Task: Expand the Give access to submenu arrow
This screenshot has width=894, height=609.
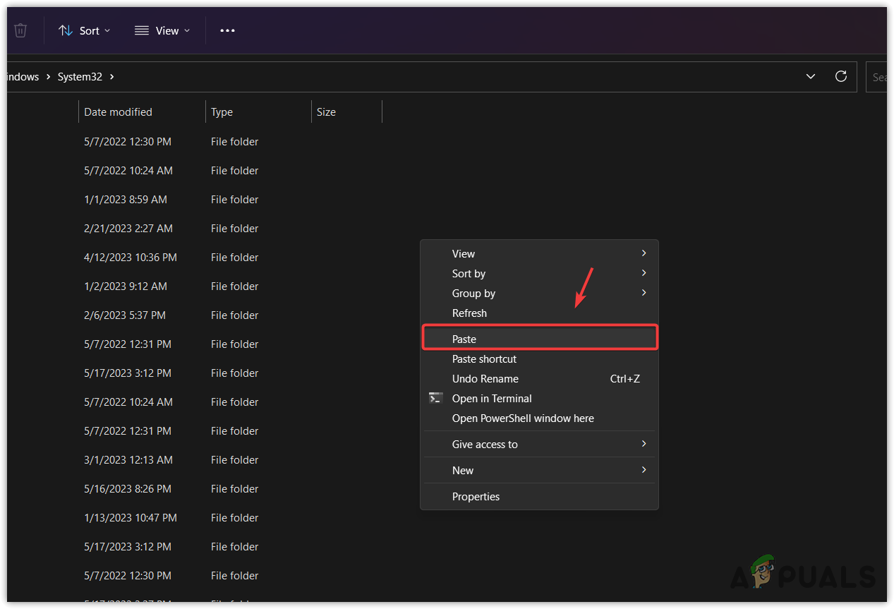Action: (x=644, y=444)
